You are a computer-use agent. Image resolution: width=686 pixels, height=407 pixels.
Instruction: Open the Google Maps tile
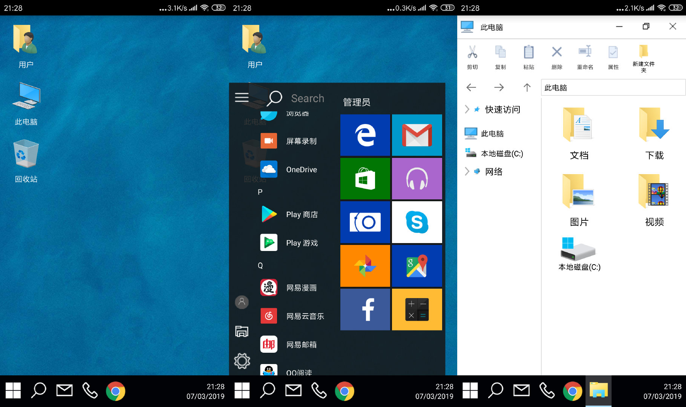(x=416, y=266)
